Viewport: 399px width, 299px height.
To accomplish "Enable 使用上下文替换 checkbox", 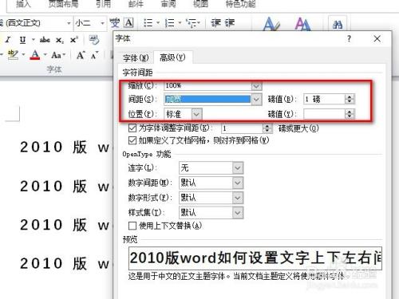I will 132,226.
